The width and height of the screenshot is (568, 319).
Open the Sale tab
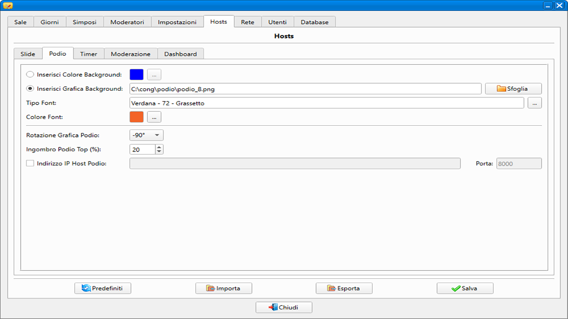tap(20, 22)
